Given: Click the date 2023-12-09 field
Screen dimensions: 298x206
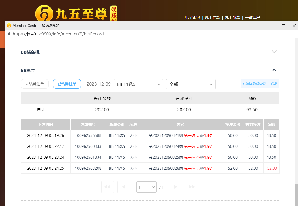Looking at the screenshot, I should (99, 84).
